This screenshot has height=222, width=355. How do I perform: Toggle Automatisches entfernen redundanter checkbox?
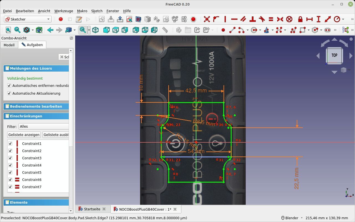pos(9,85)
